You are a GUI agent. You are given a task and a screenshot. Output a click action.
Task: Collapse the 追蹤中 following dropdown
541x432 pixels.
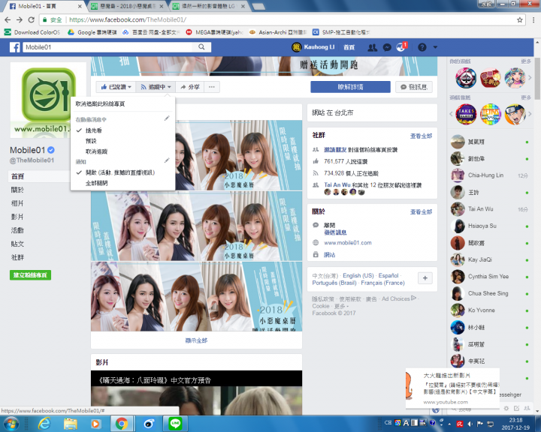pyautogui.click(x=156, y=87)
